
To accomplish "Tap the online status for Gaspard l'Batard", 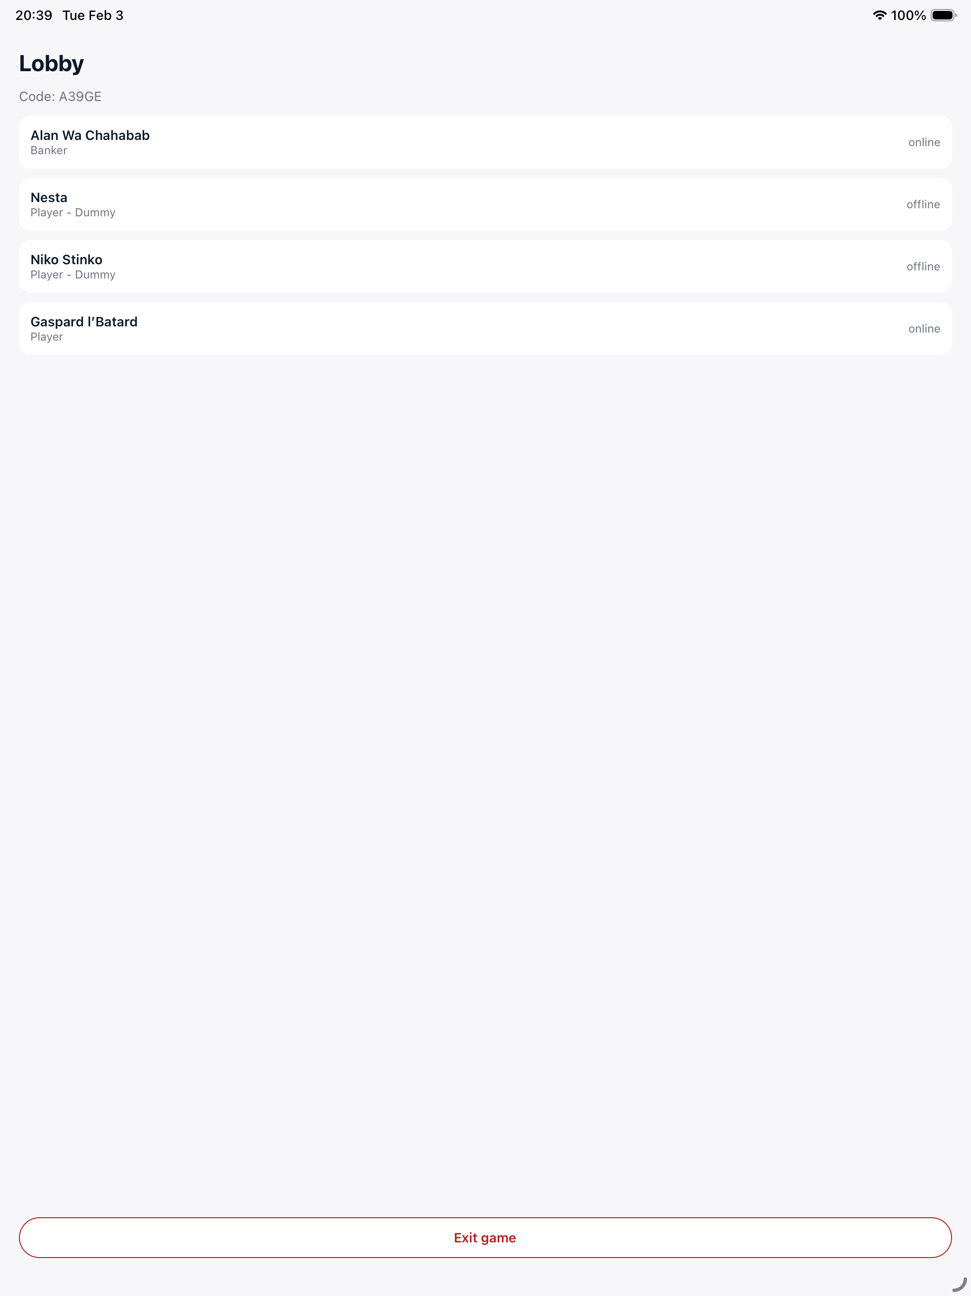I will click(924, 329).
